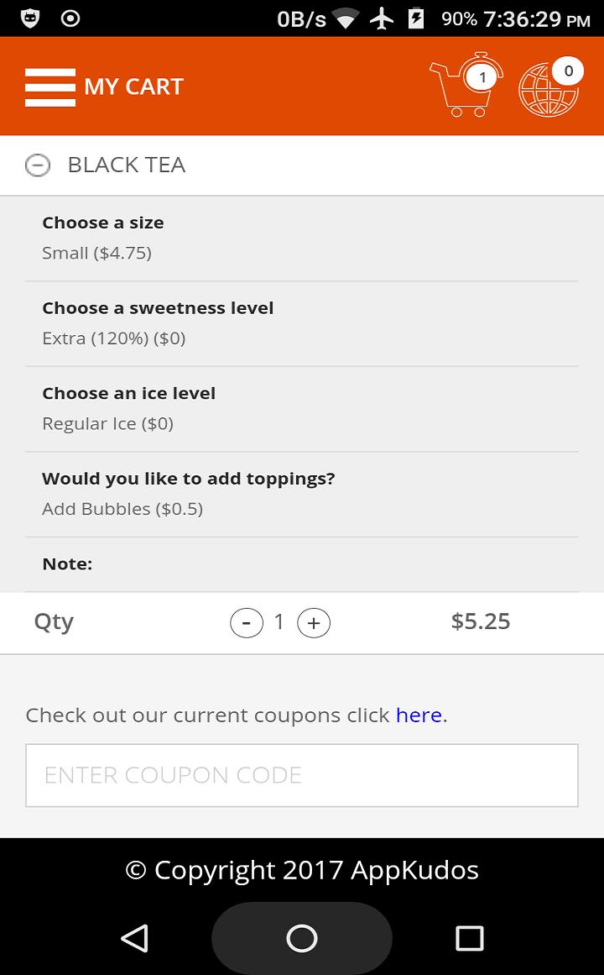604x975 pixels.
Task: Increase quantity with plus button
Action: tap(314, 622)
